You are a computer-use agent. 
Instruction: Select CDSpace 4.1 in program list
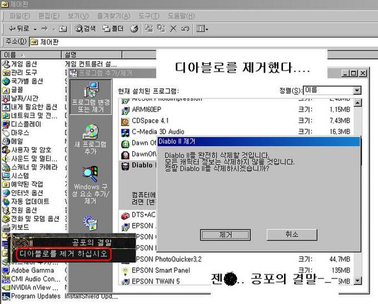pyautogui.click(x=235, y=121)
